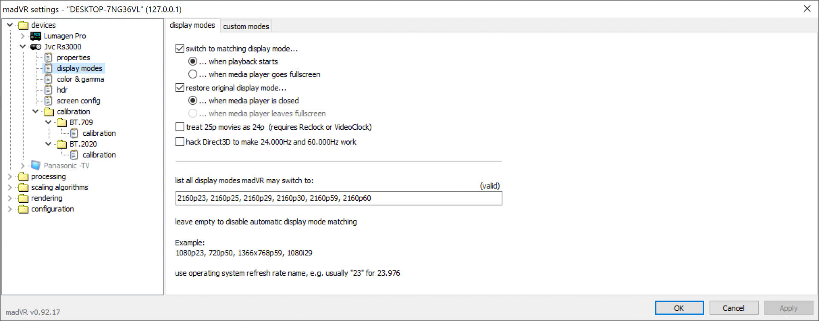Enable treat 25p movies as 24p

point(180,127)
